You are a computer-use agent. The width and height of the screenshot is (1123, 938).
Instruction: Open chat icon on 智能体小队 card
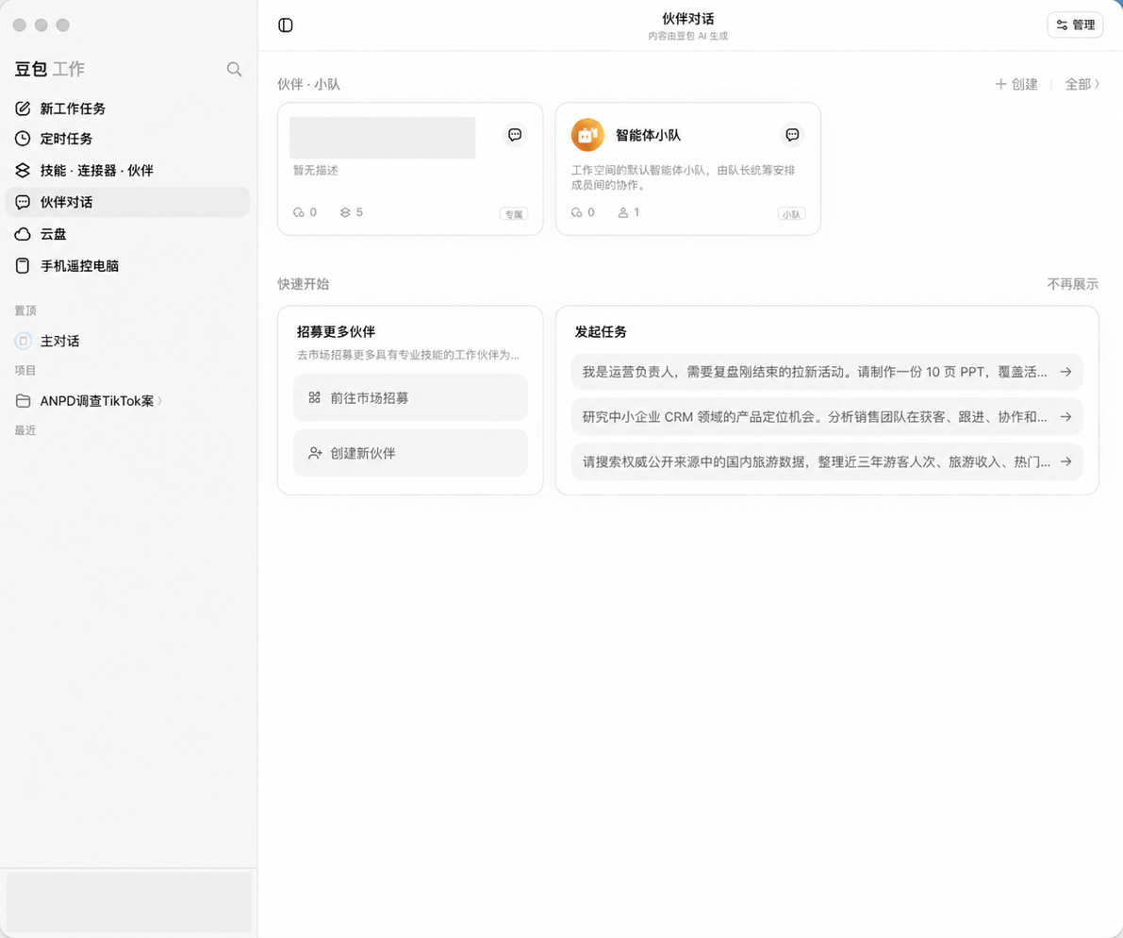793,135
